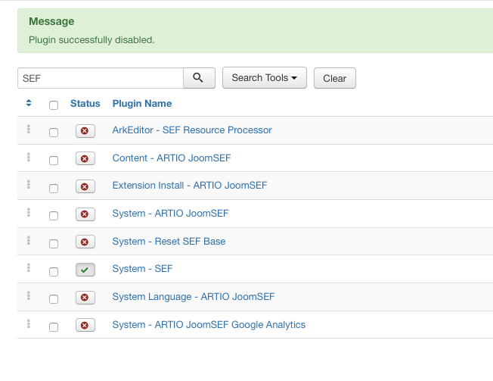
Task: Click drag handle of System - Reset SEF Base
Action: [29, 240]
